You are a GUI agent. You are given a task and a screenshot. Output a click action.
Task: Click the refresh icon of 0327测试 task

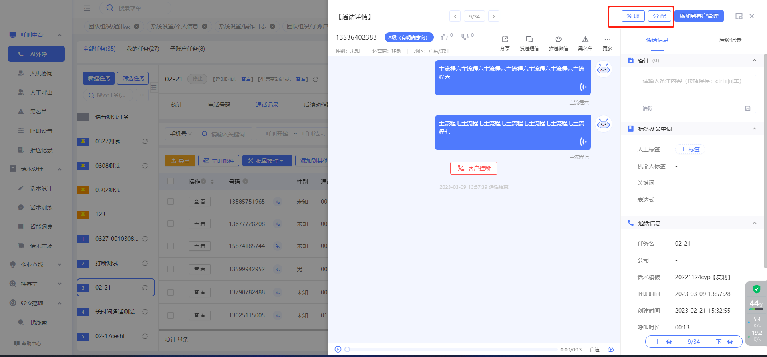pos(145,141)
